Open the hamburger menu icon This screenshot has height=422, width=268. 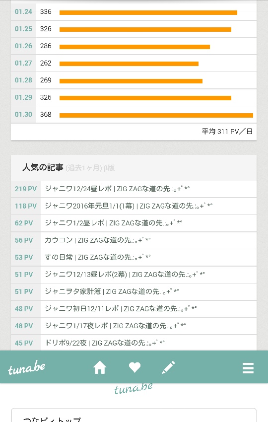248,368
